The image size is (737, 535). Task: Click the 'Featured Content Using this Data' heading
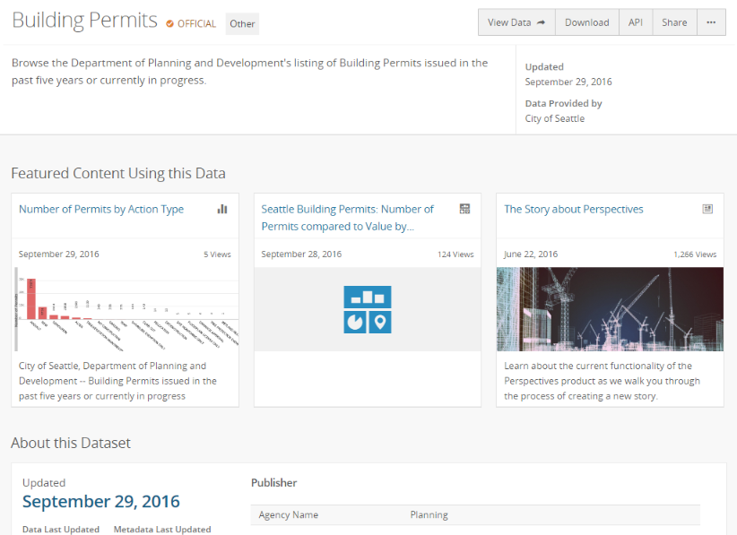click(x=118, y=173)
